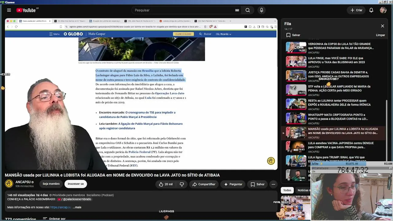The height and width of the screenshot is (221, 393).
Task: Play queue thumbnail with 12:00 duration
Action: [x=296, y=62]
